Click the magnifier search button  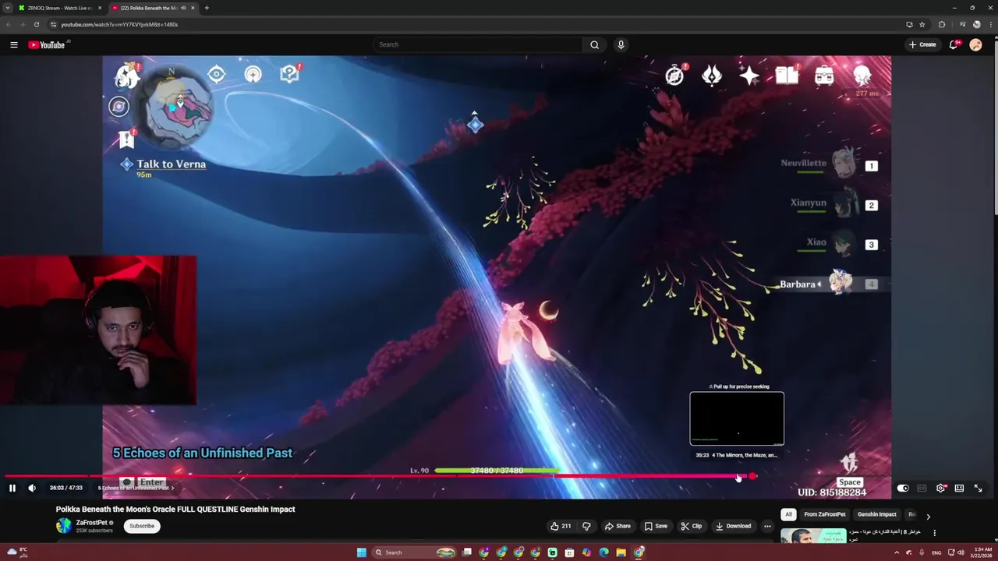[595, 44]
